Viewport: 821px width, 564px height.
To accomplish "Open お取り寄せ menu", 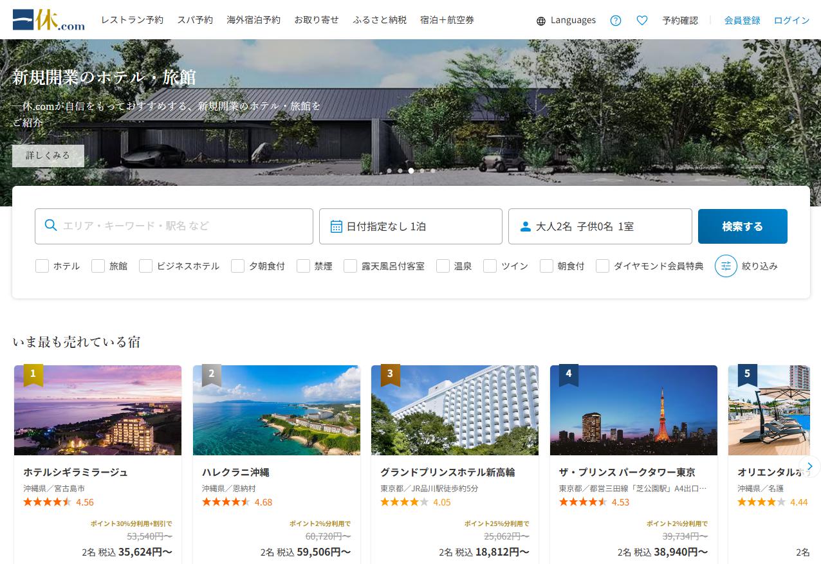I will click(x=317, y=20).
